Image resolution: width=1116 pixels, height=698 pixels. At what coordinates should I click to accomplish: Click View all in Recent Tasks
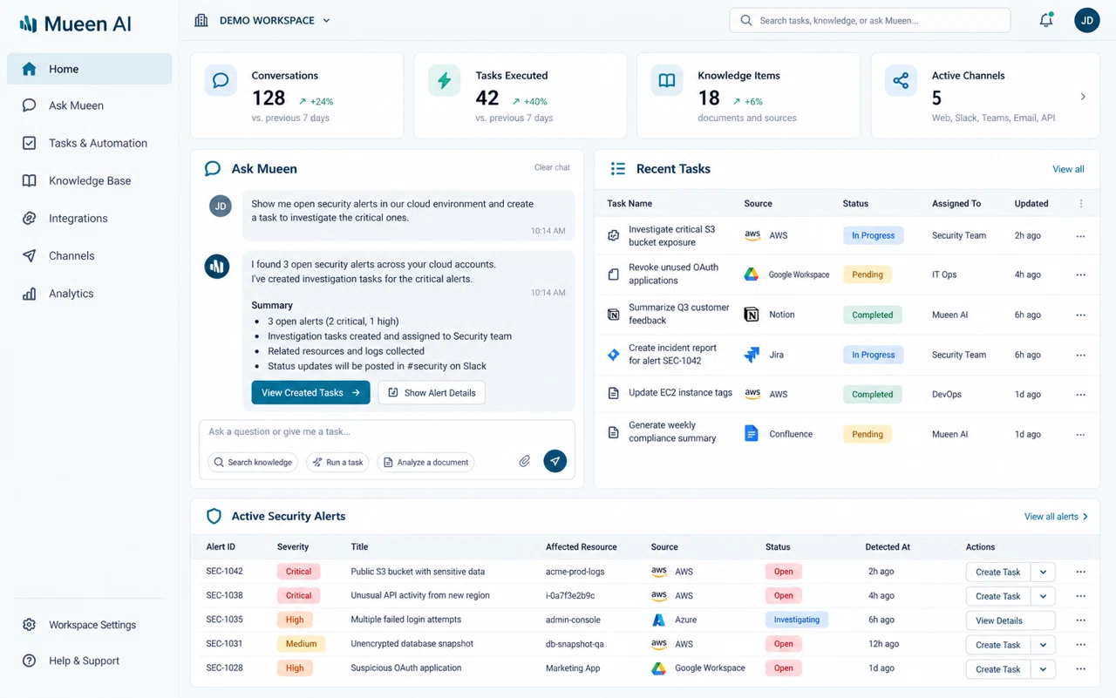point(1068,169)
